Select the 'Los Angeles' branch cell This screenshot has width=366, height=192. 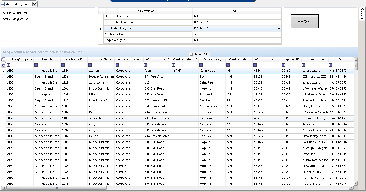click(47, 94)
